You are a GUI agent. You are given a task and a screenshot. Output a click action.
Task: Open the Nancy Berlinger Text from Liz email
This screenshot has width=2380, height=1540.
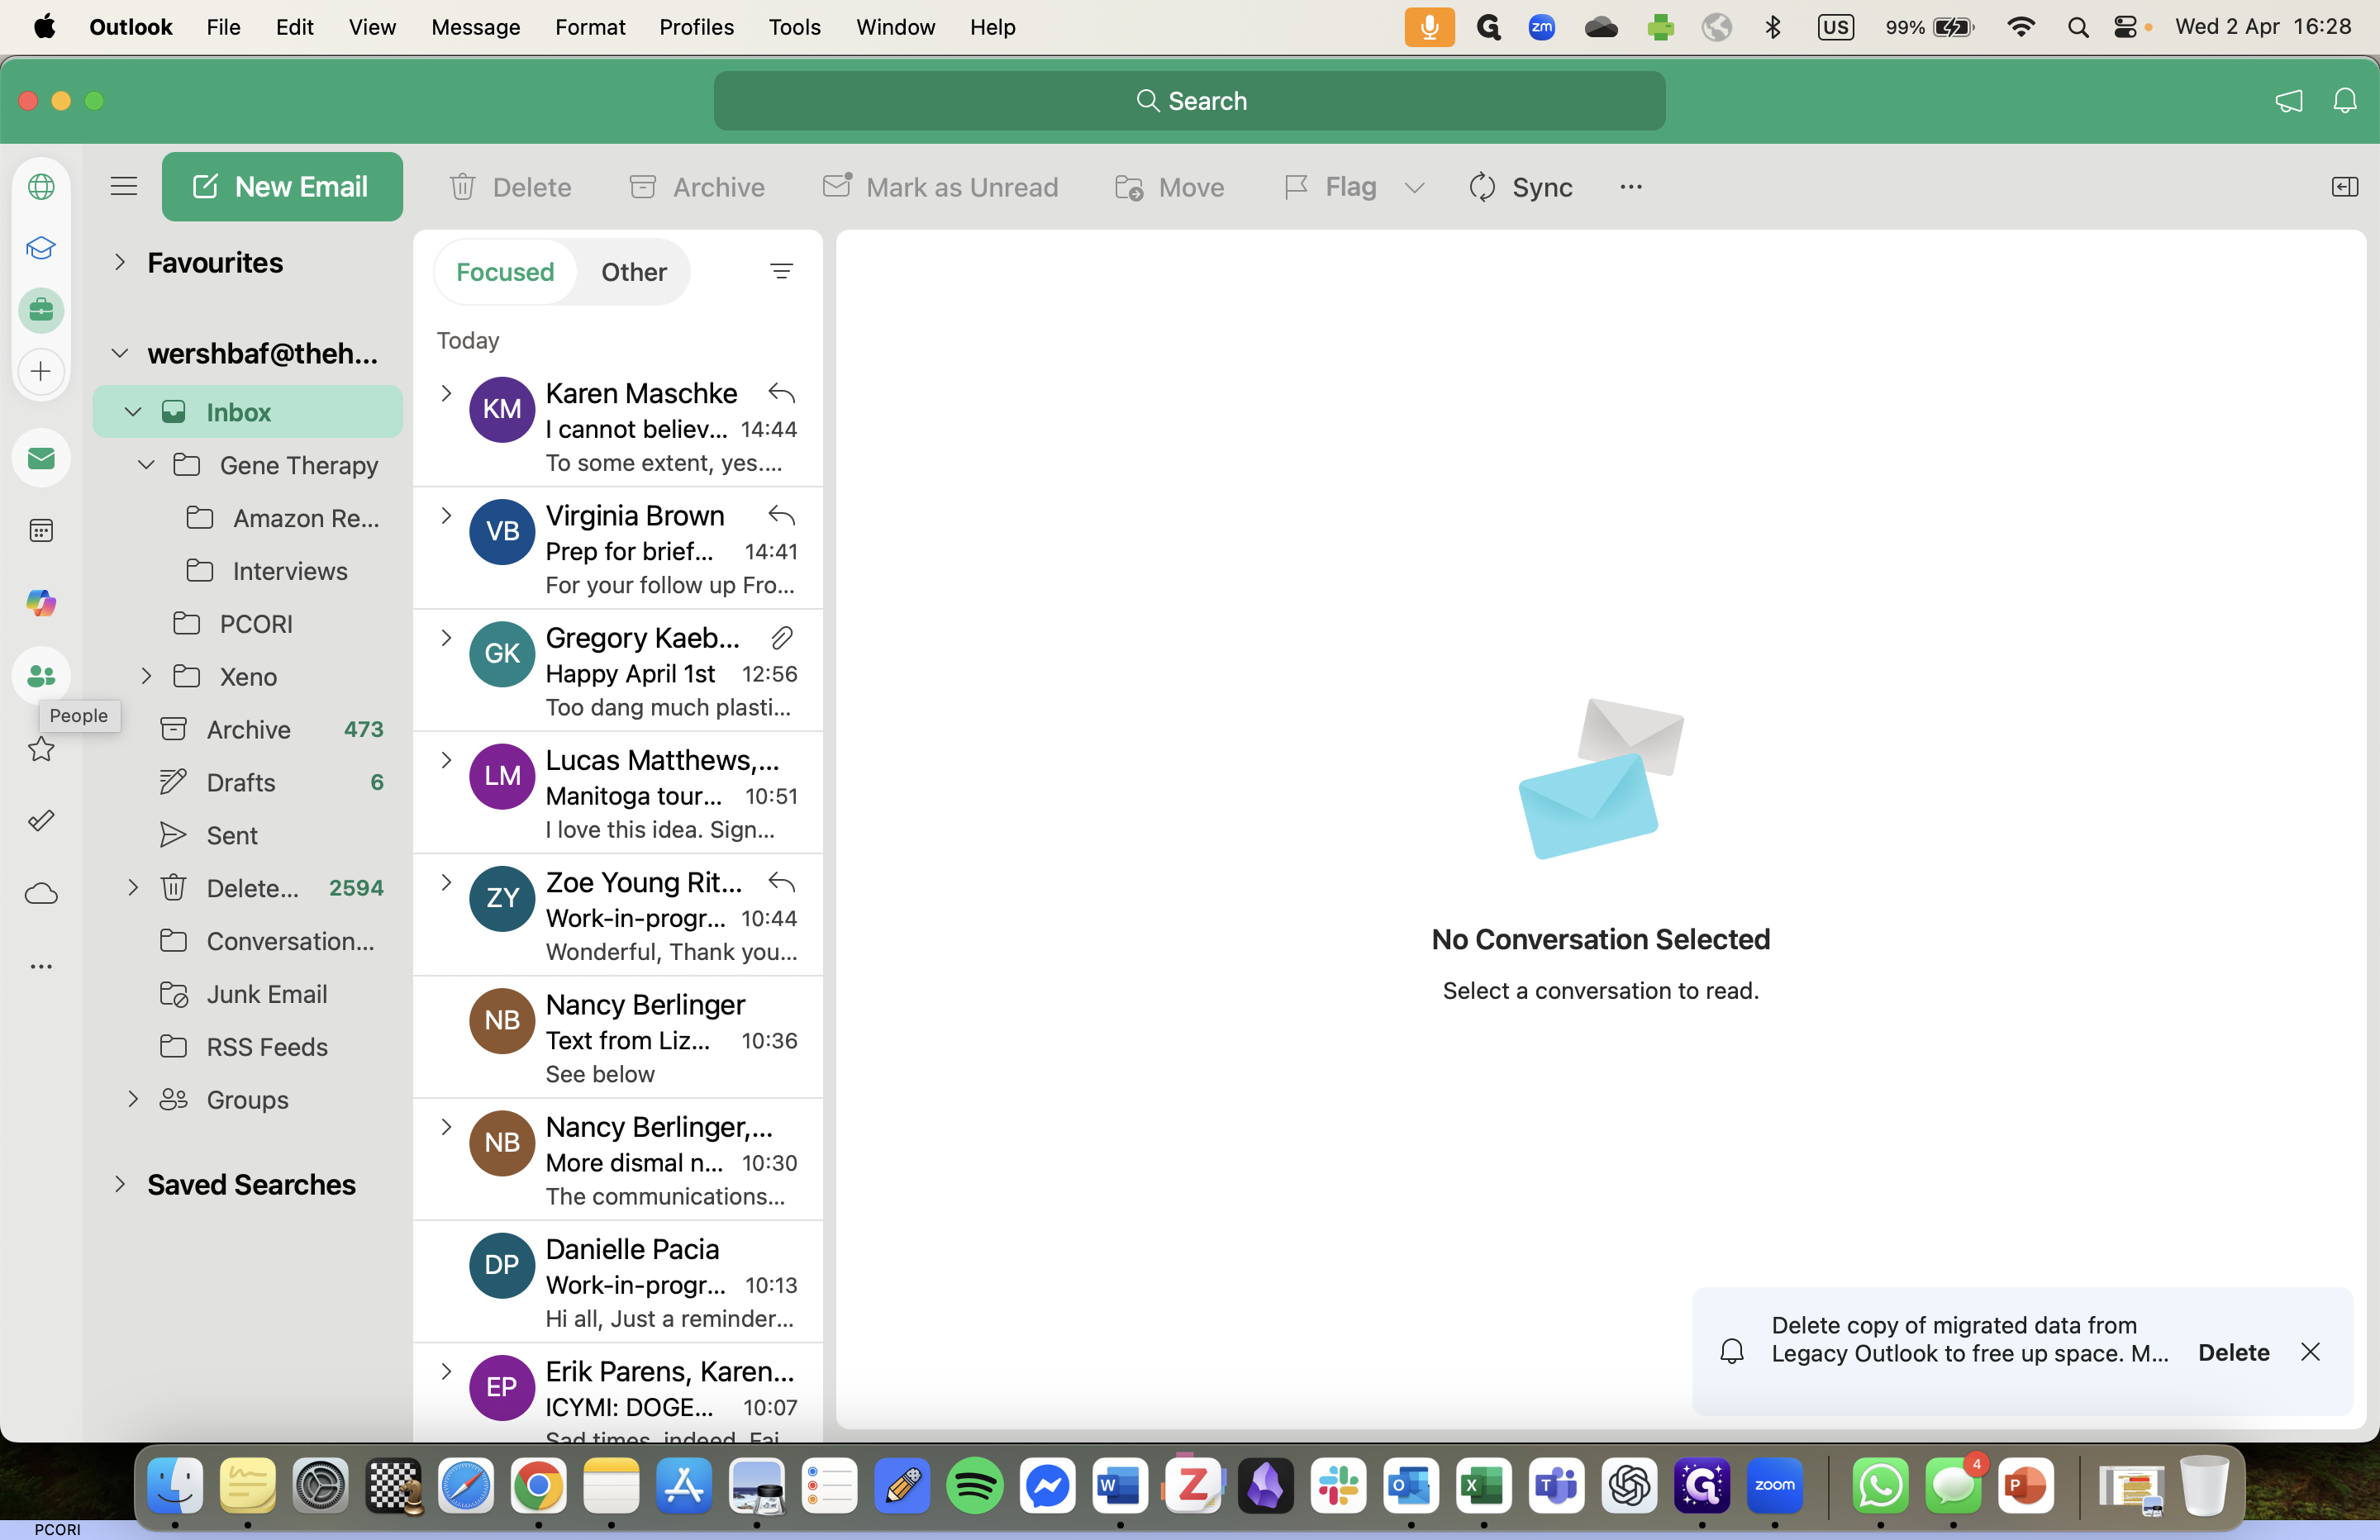click(618, 1038)
